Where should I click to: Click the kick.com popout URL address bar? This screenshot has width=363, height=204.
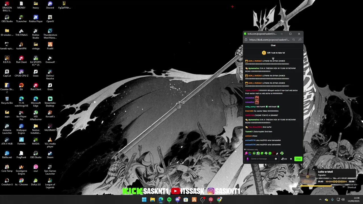pos(269,40)
